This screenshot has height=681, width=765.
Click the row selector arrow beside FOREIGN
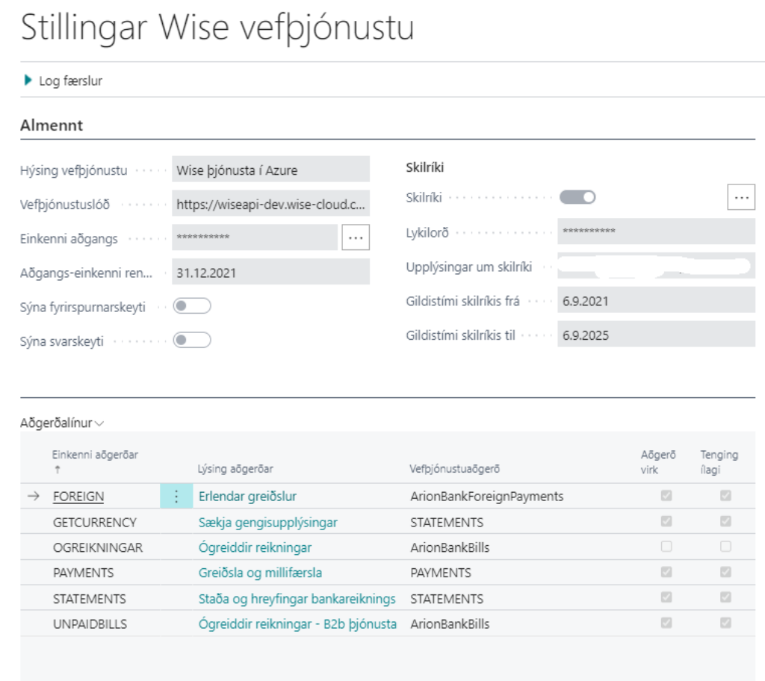[34, 497]
